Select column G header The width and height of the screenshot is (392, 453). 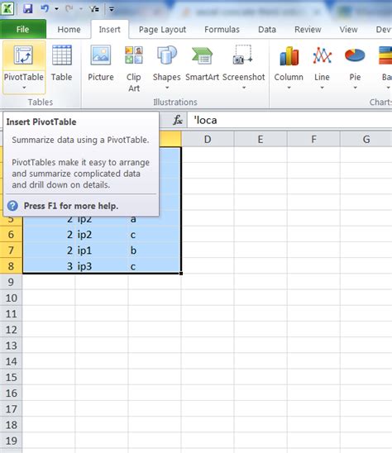tap(366, 139)
